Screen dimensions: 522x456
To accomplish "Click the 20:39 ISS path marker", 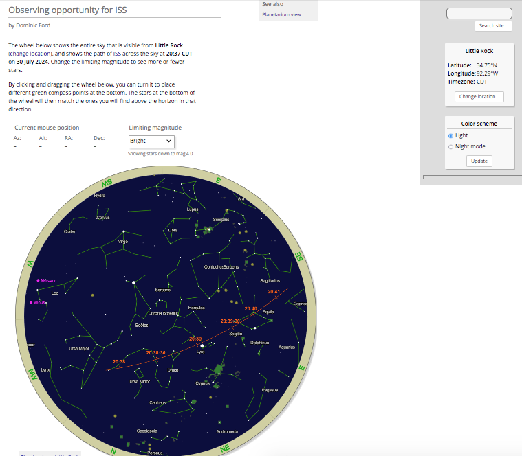I will click(195, 339).
